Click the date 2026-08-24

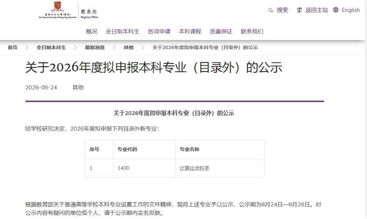click(x=41, y=87)
